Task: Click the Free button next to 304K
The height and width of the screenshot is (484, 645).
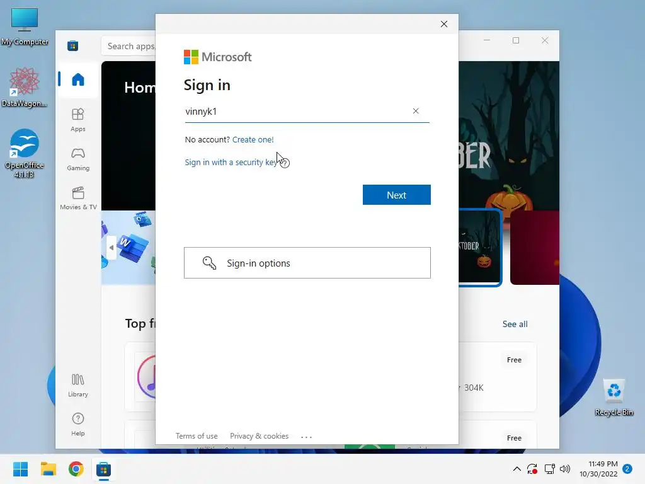Action: [x=514, y=360]
